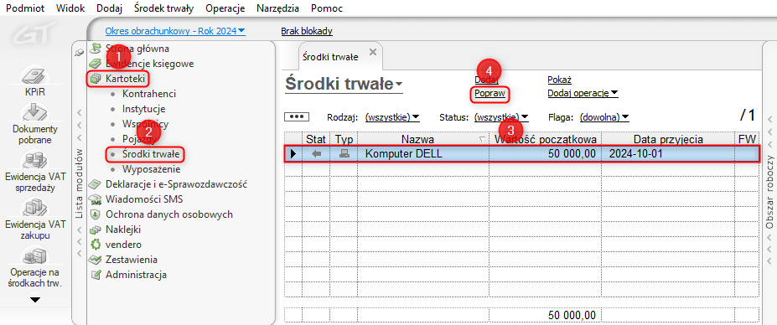Expand the Obszar roboczy side panel
777x325 pixels.
coord(769,190)
